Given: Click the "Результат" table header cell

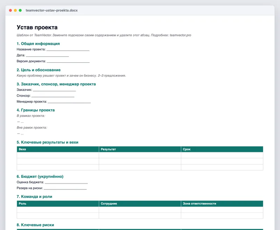Looking at the screenshot, I should coord(140,149).
